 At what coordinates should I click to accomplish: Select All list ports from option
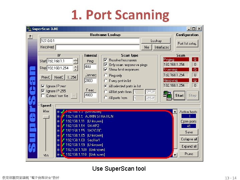(106, 92)
